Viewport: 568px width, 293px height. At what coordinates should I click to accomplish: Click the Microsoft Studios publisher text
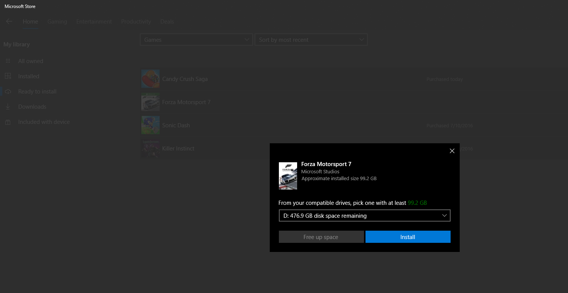click(320, 172)
